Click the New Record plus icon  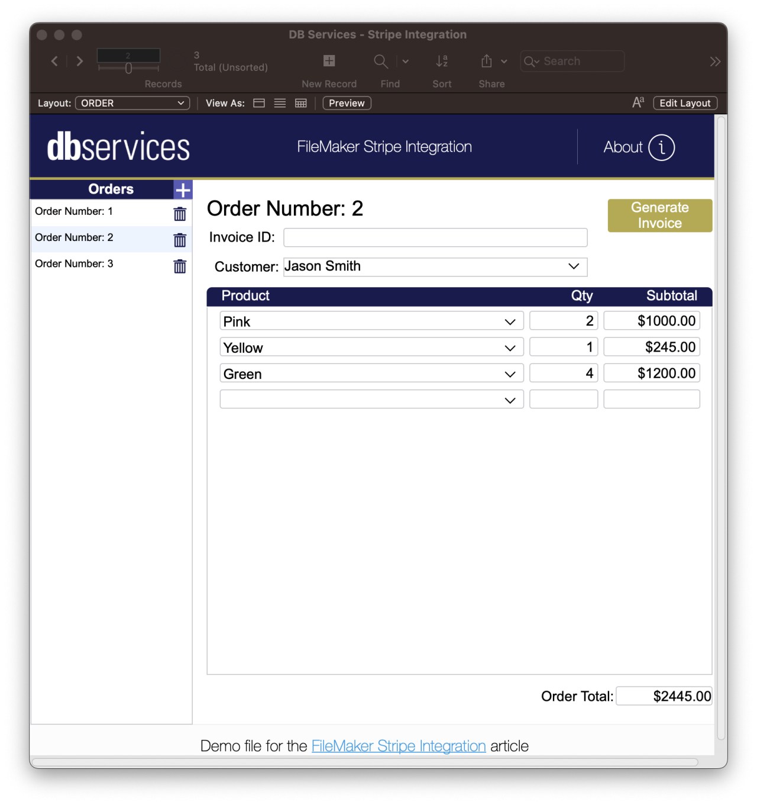click(x=329, y=60)
